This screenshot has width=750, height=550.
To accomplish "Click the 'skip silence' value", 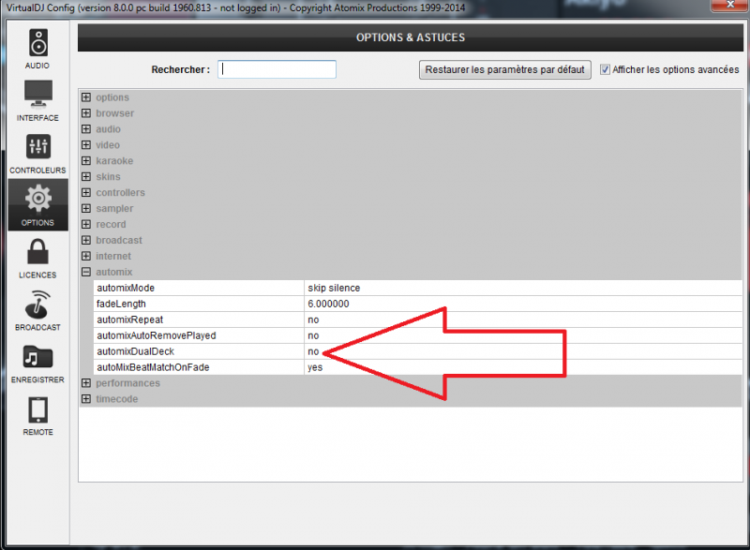I will click(334, 289).
